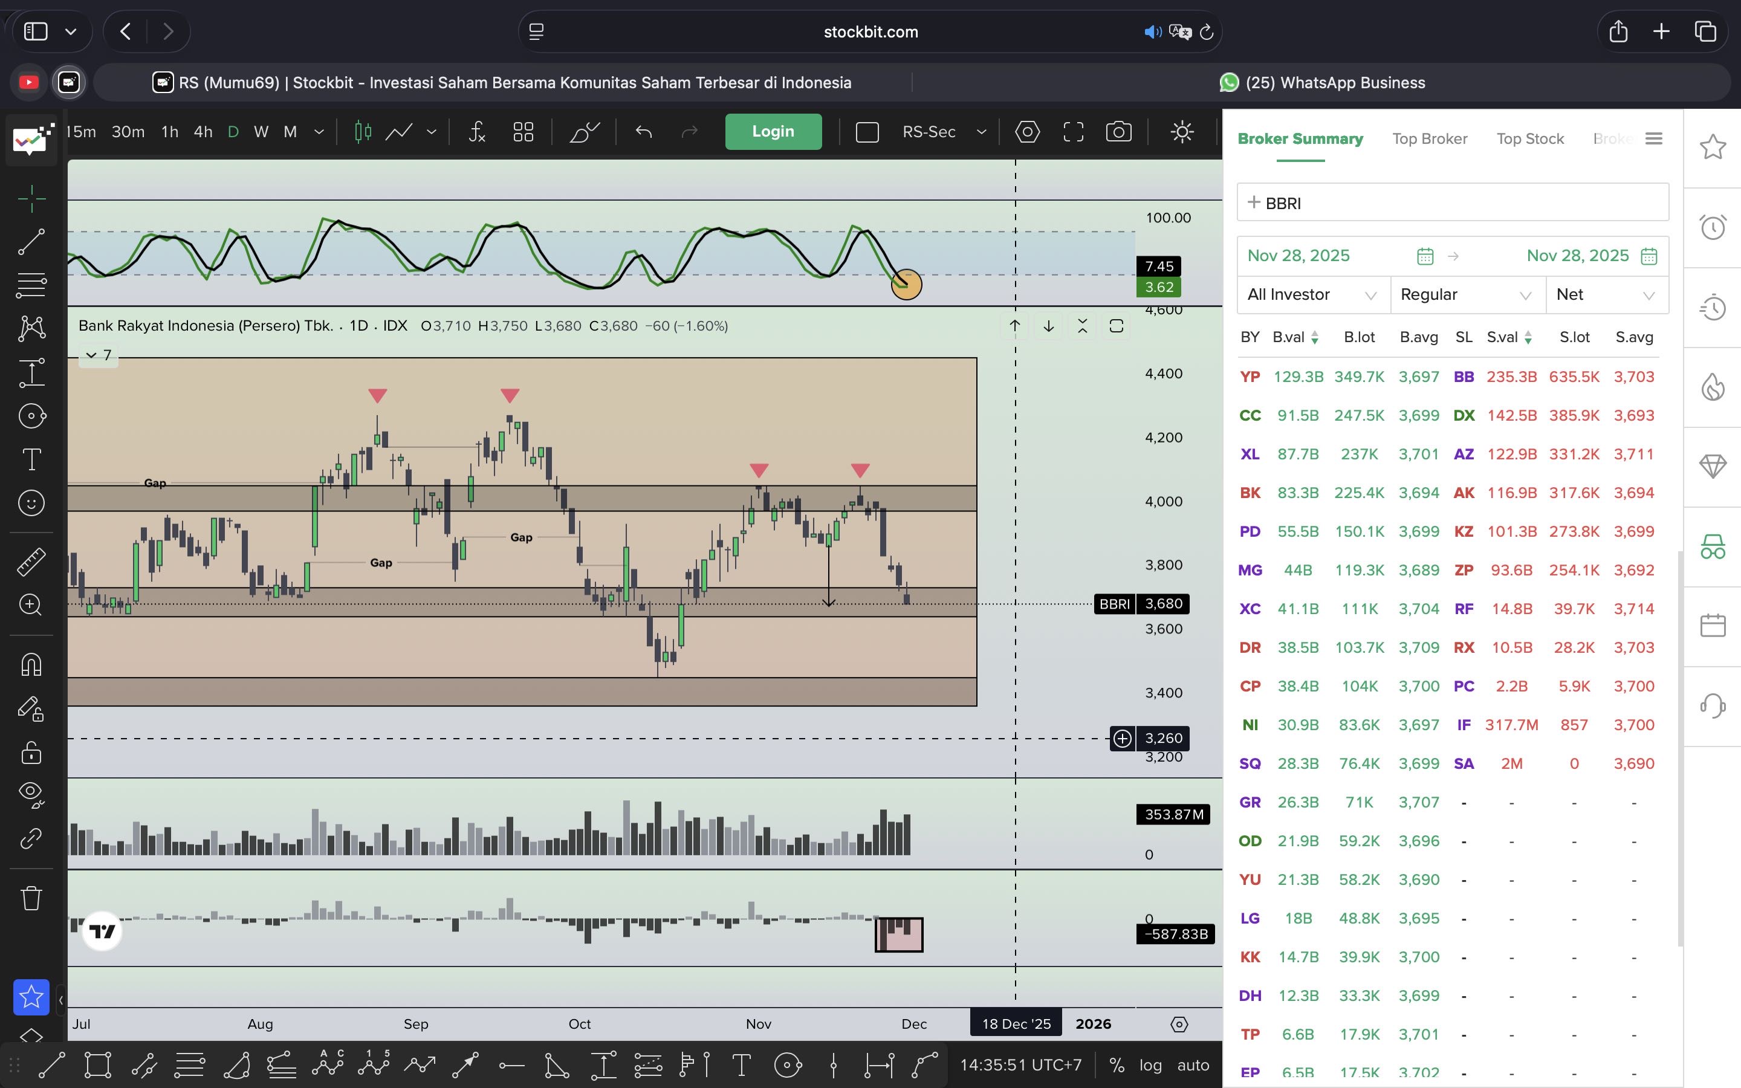This screenshot has width=1741, height=1088.
Task: Enter fullscreen chart mode
Action: point(1072,132)
